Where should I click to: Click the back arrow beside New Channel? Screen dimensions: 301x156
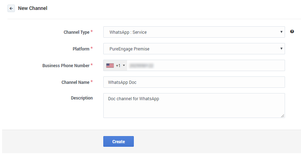click(11, 8)
